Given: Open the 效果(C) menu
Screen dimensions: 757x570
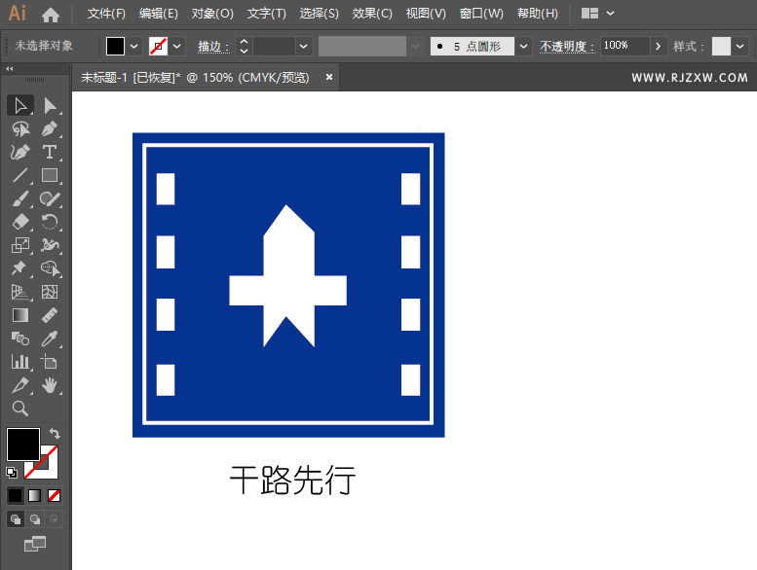Looking at the screenshot, I should [x=372, y=14].
